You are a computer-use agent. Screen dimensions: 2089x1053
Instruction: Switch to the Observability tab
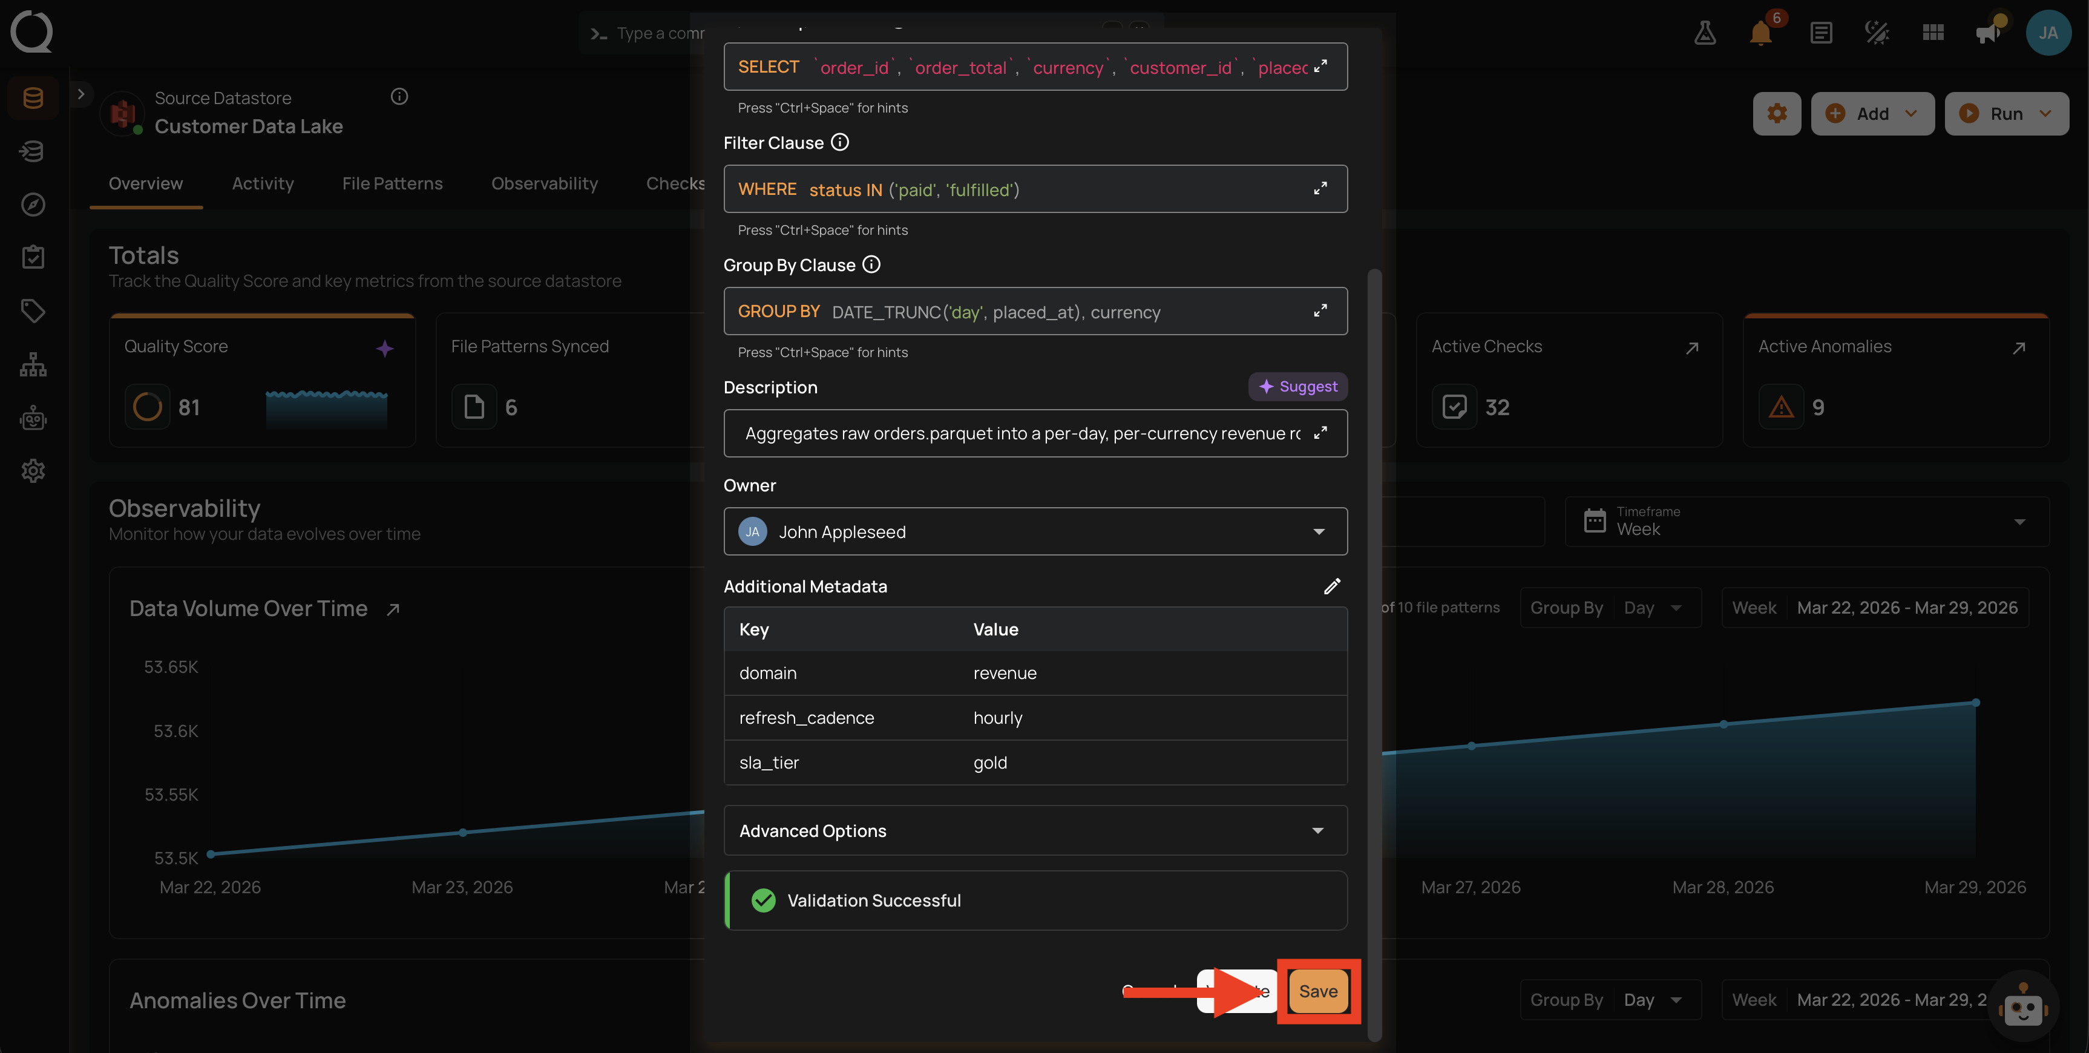point(544,183)
